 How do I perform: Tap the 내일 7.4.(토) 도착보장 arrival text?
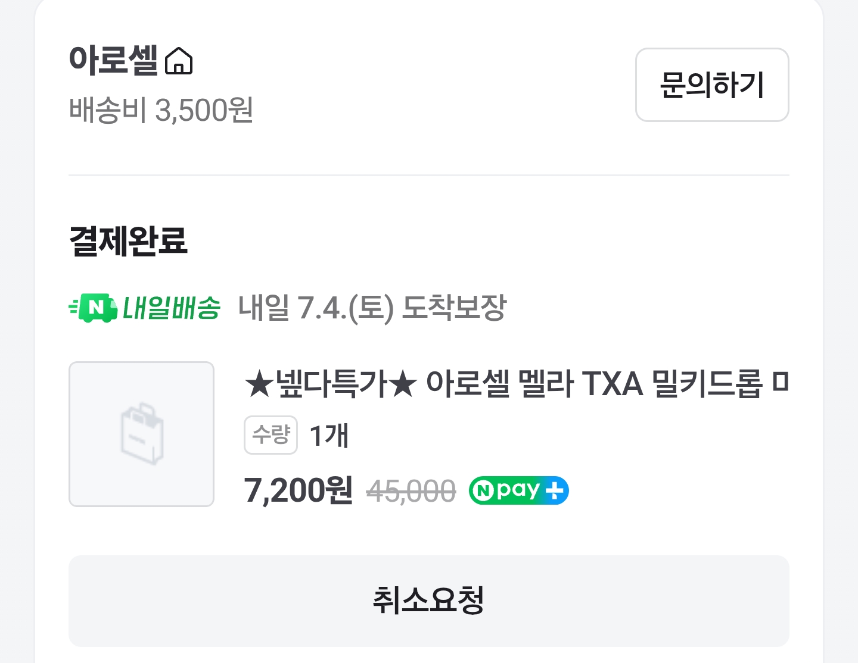point(372,308)
